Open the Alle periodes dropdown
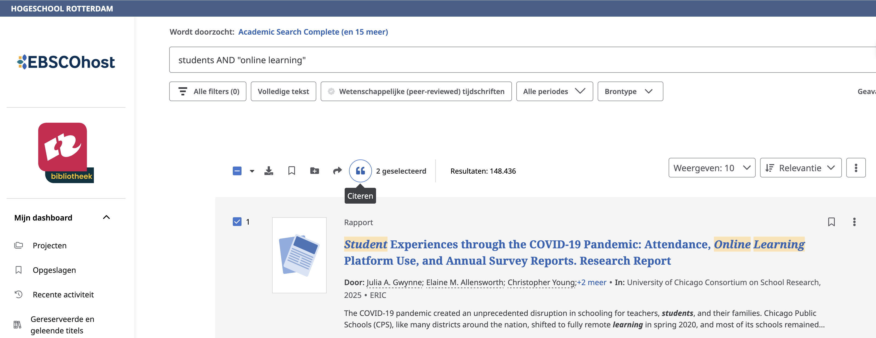 pos(554,91)
